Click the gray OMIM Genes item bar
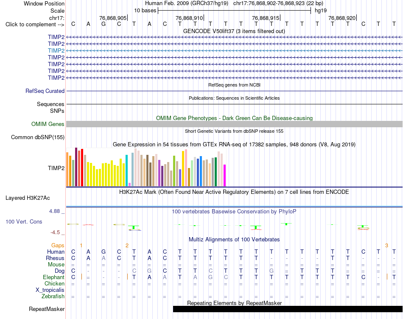Screen dimensions: 403x319 [234, 124]
